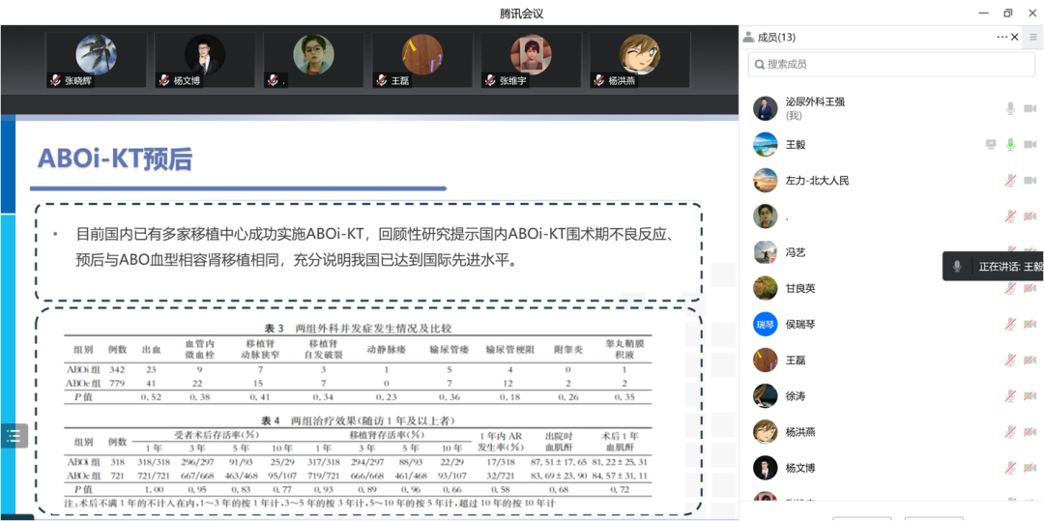Click 杨洪燕's disabled camera in member list
This screenshot has height=521, width=1044.
point(1030,432)
